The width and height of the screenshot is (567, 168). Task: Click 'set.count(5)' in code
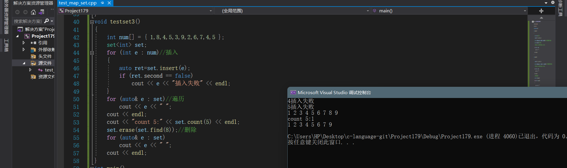(193, 122)
